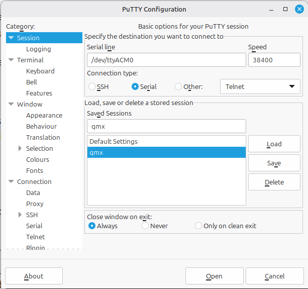Image resolution: width=308 pixels, height=289 pixels.
Task: Collapse the Session category tree arrow
Action: click(x=11, y=38)
